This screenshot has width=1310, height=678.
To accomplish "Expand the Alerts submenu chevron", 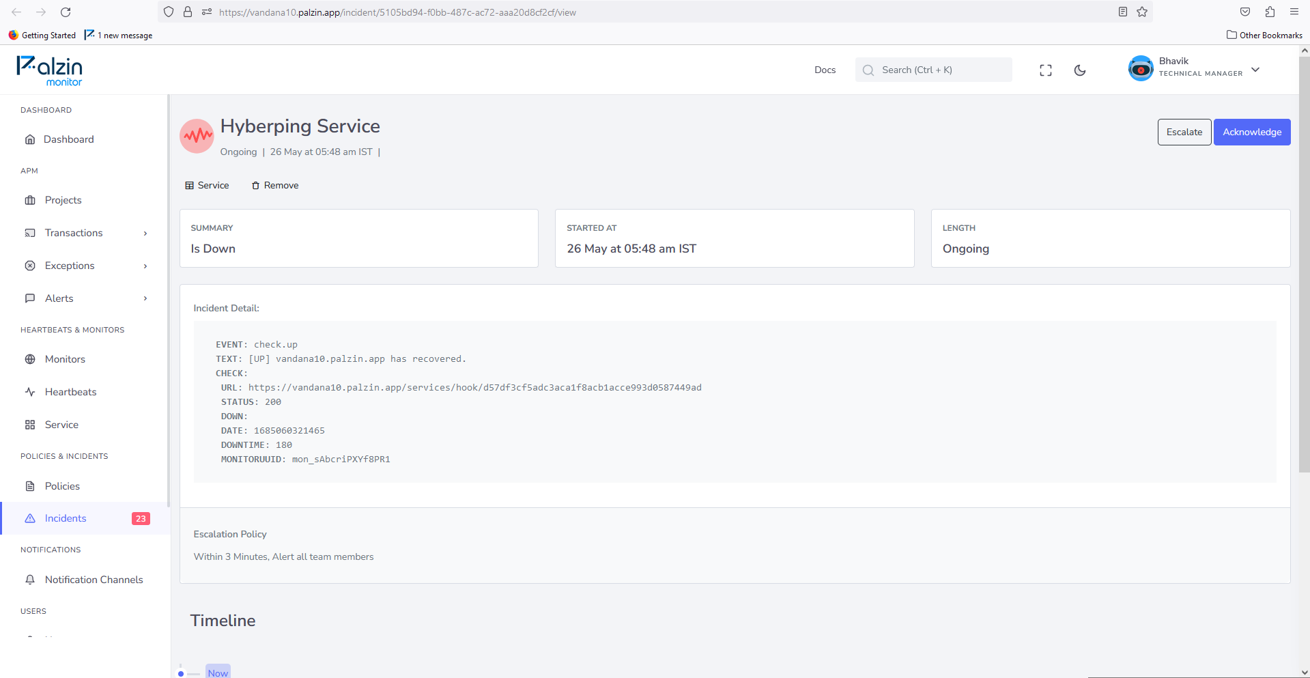I will point(145,298).
